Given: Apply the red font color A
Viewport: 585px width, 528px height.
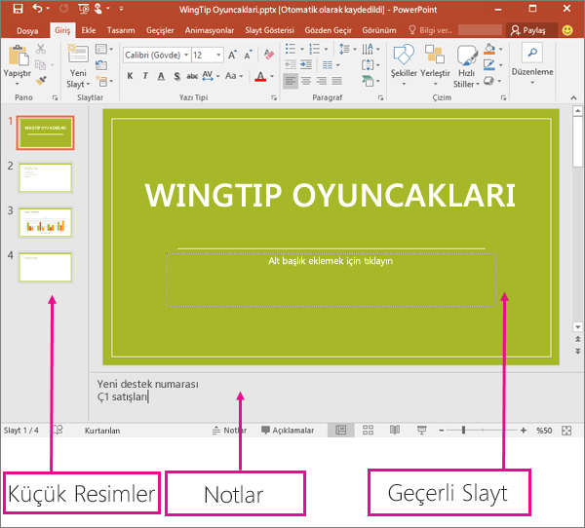Looking at the screenshot, I should (260, 76).
